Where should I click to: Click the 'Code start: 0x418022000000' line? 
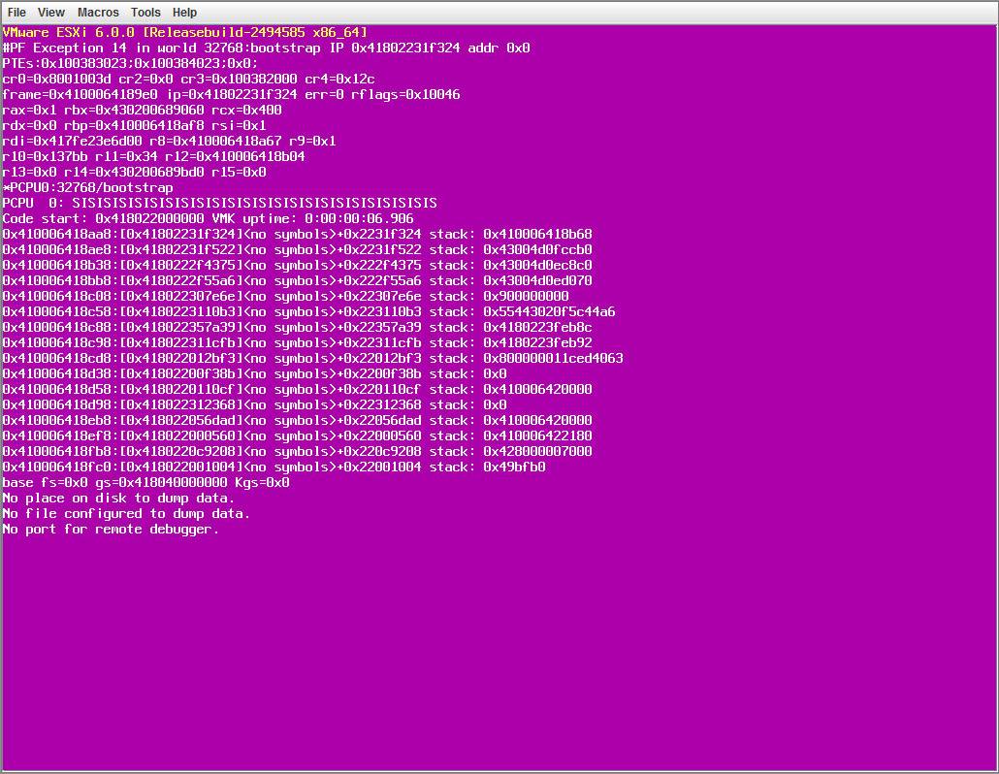coord(209,218)
